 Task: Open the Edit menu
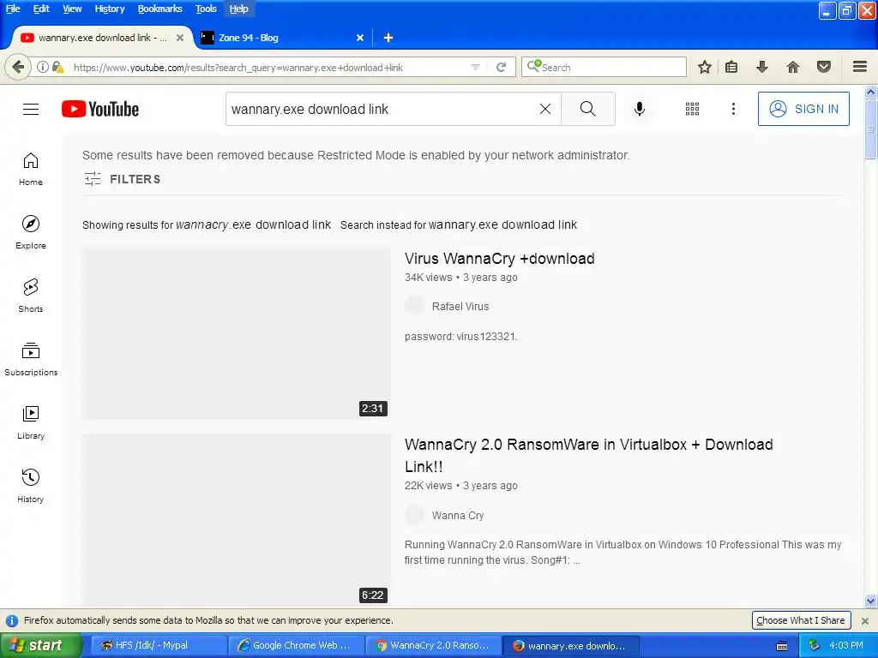41,9
